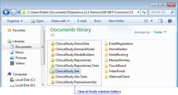Select ClinicalStudyThemeAssembly folder
Screen dimensions: 178x95
pyautogui.click(x=74, y=82)
